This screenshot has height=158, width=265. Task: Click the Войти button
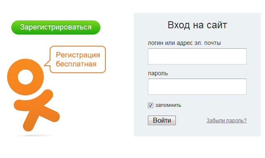click(162, 121)
